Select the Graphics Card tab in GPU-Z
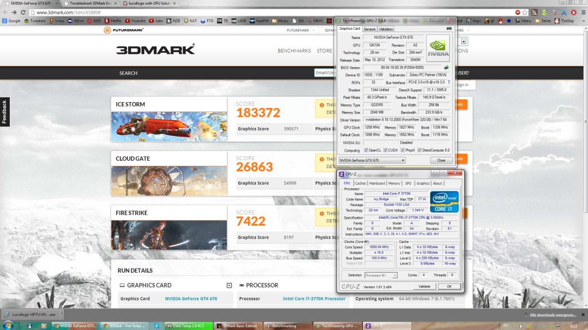Viewport: 588px width, 330px height. click(x=350, y=29)
